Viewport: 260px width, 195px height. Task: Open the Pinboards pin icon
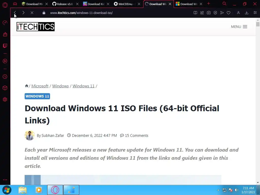pos(202,13)
